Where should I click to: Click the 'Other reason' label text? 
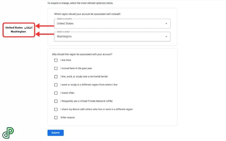68,118
